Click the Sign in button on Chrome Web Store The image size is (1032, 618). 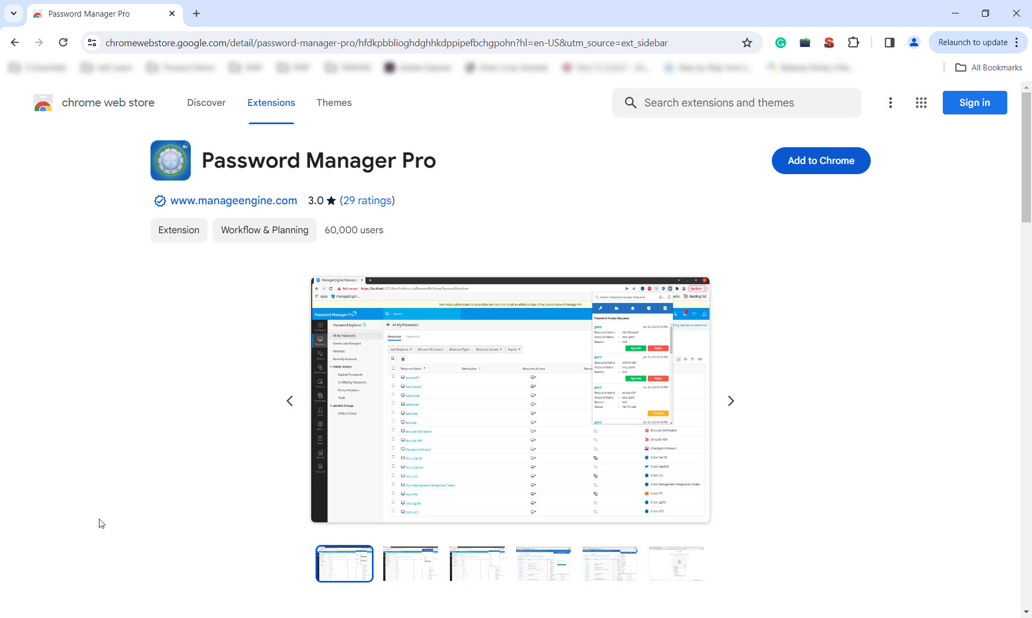tap(976, 102)
